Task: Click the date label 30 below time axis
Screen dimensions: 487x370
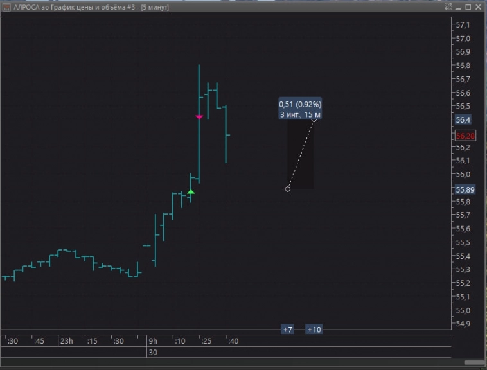Action: pyautogui.click(x=153, y=353)
